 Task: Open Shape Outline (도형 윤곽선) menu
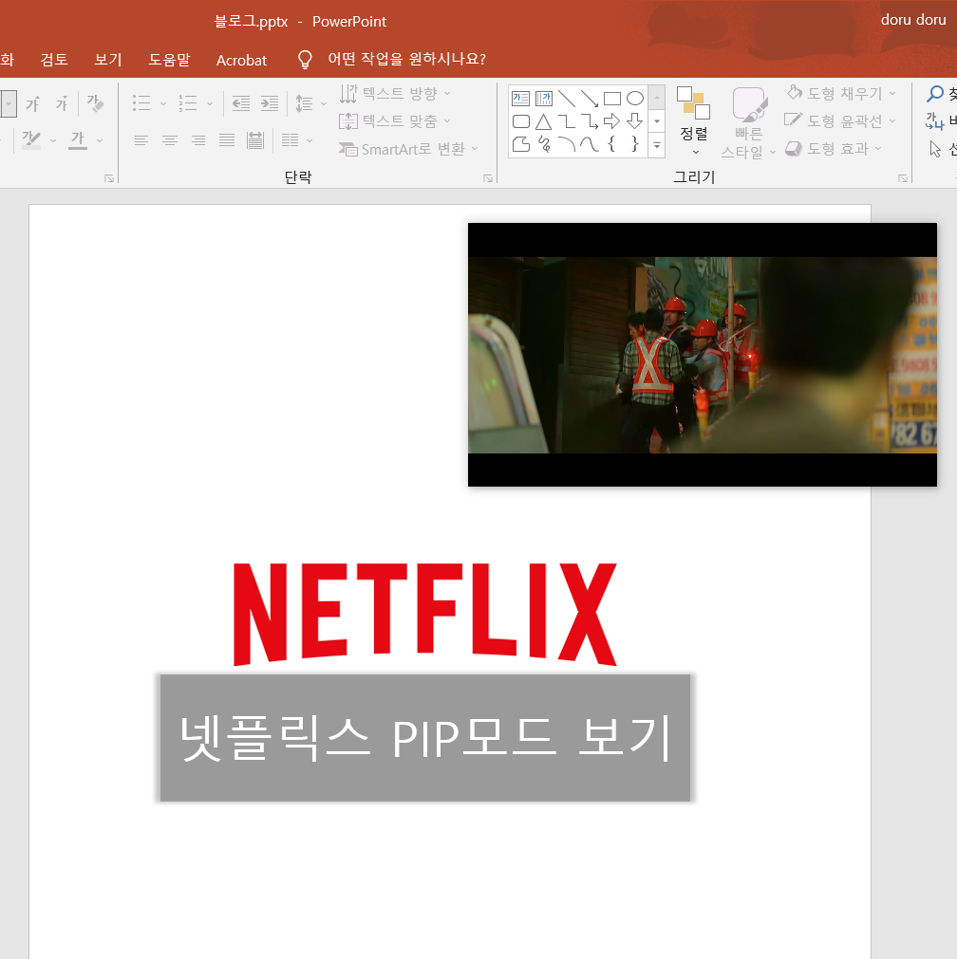840,121
